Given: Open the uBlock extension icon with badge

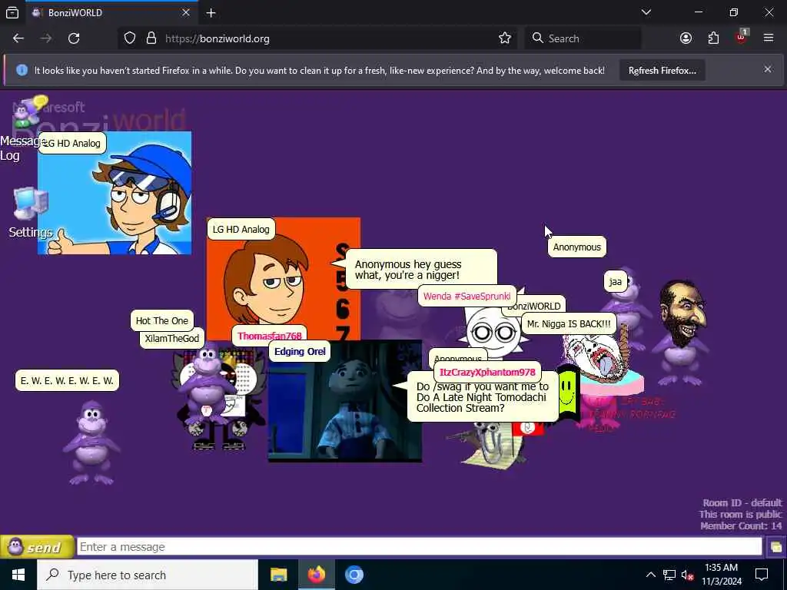Looking at the screenshot, I should [742, 38].
